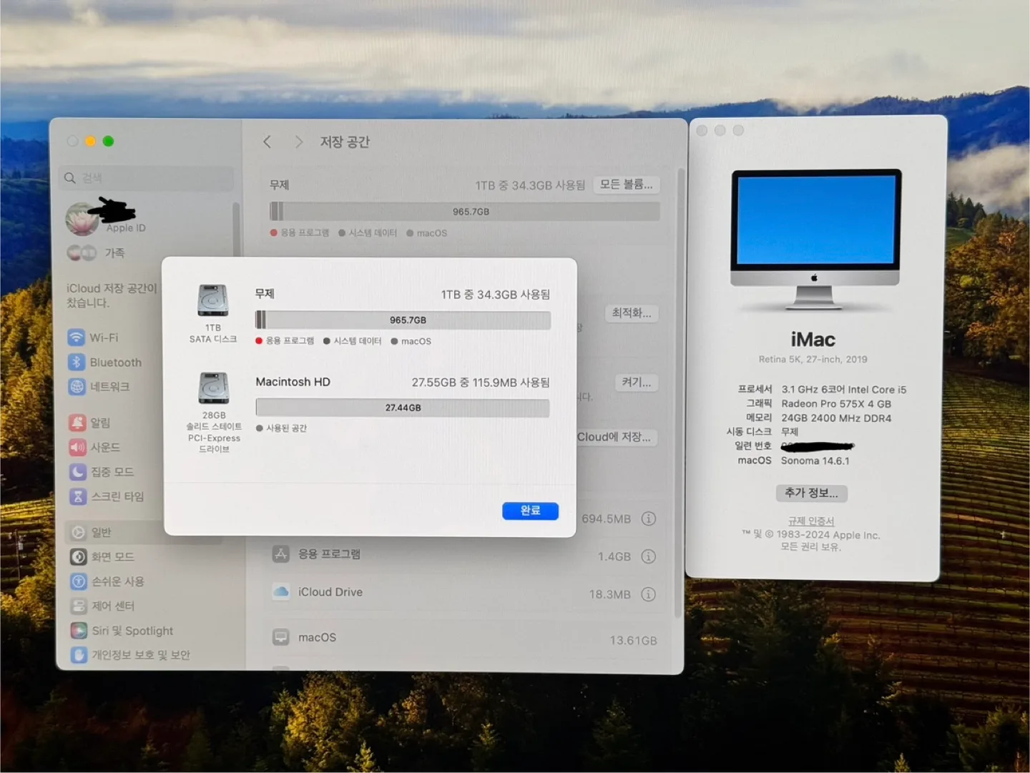Click 추가 정보... in the iMac window

[811, 493]
